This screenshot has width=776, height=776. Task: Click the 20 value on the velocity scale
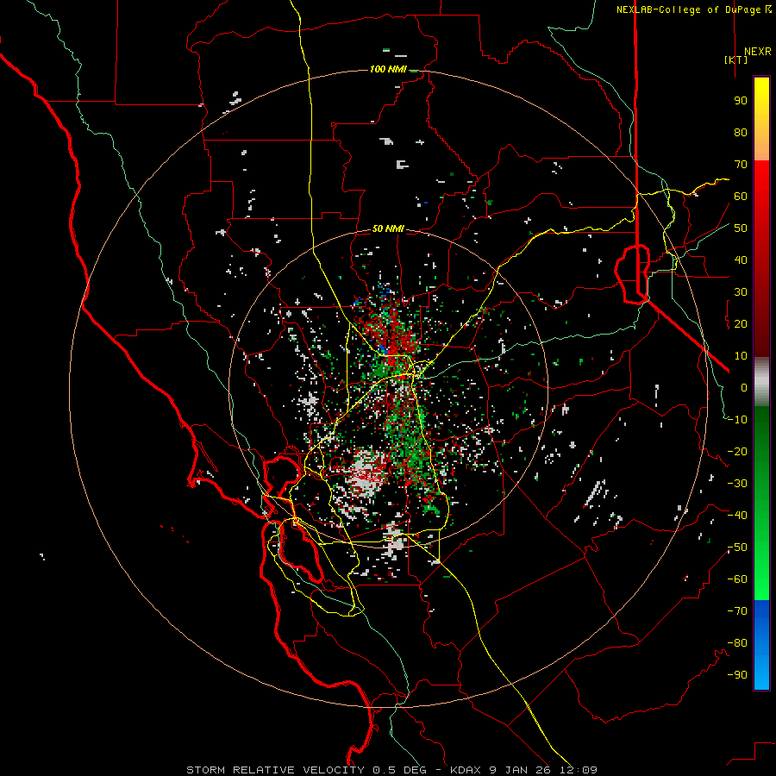[741, 324]
